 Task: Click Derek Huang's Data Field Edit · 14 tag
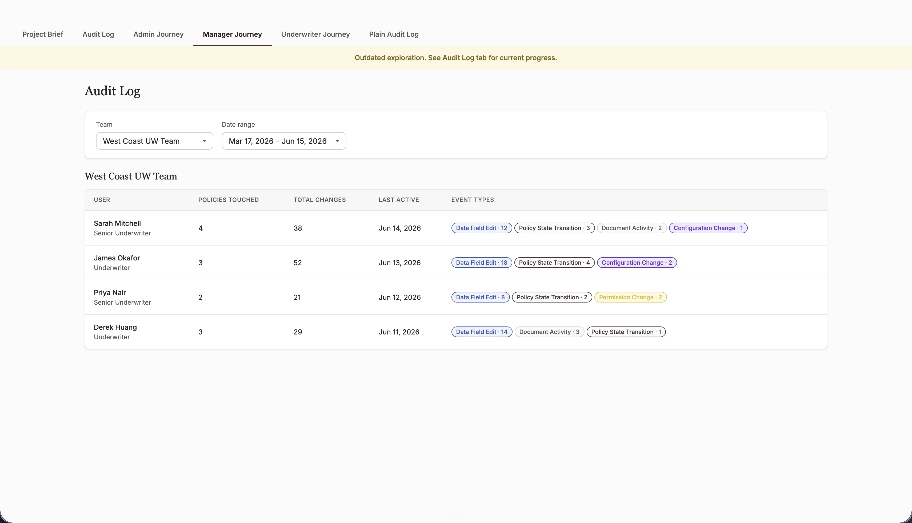click(482, 332)
